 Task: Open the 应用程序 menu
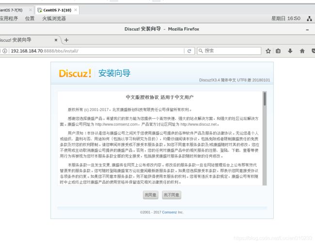click(9, 18)
